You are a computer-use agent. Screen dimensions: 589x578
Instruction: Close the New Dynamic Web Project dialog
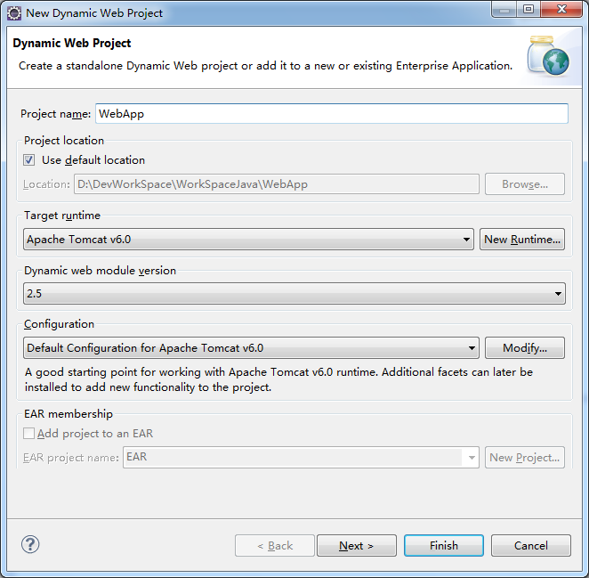(x=561, y=10)
